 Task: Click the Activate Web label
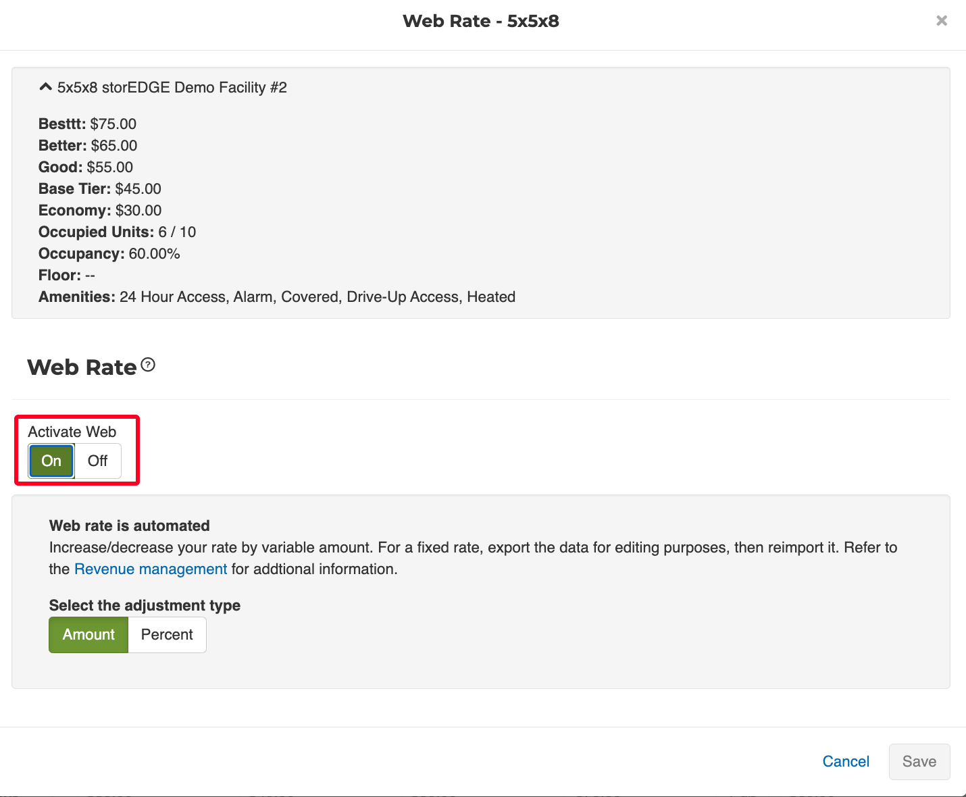(72, 432)
